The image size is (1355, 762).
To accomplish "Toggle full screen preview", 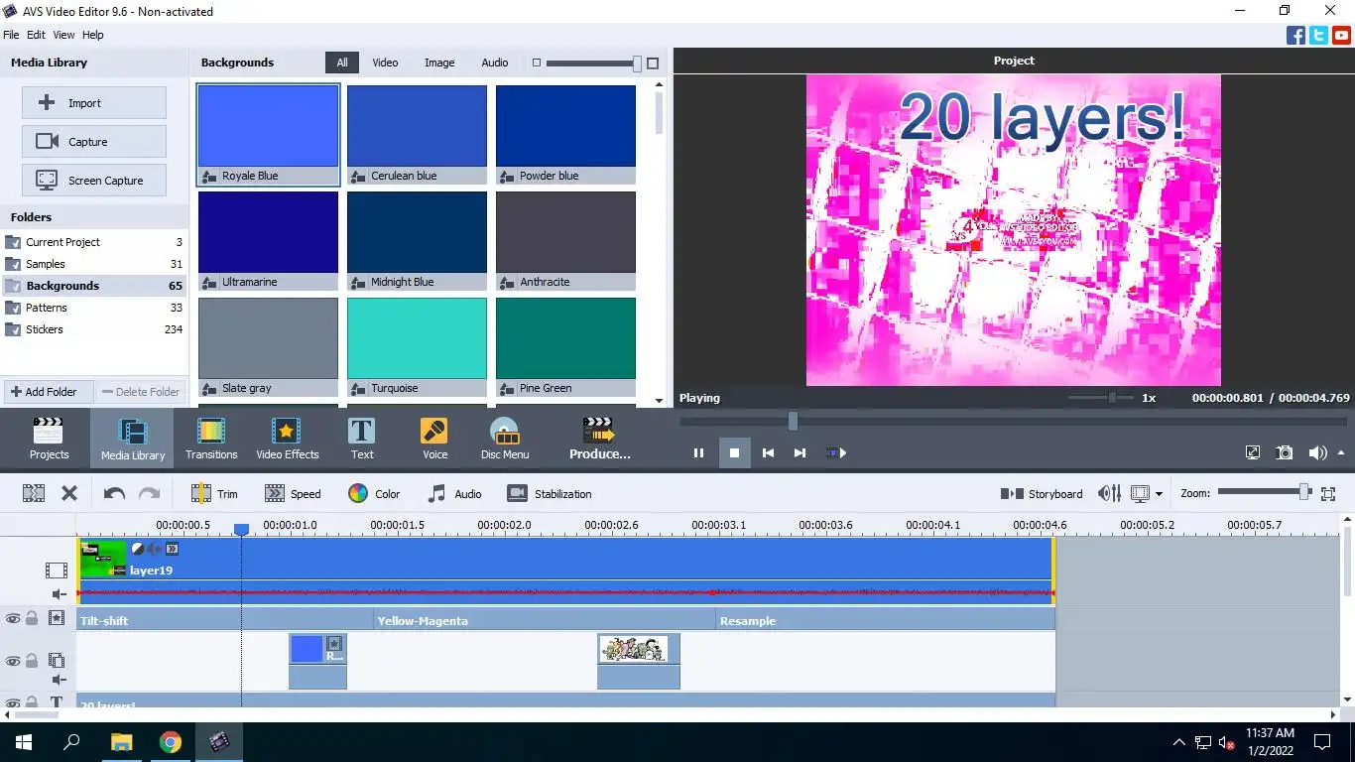I will [x=1253, y=452].
